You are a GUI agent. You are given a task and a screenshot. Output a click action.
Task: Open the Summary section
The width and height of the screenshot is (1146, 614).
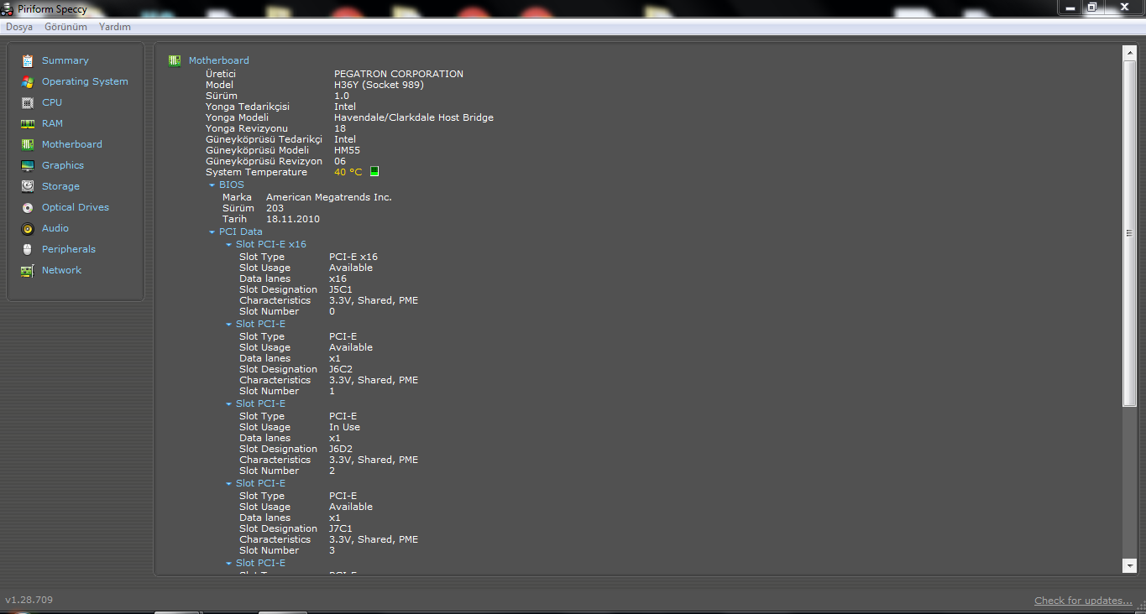coord(65,60)
